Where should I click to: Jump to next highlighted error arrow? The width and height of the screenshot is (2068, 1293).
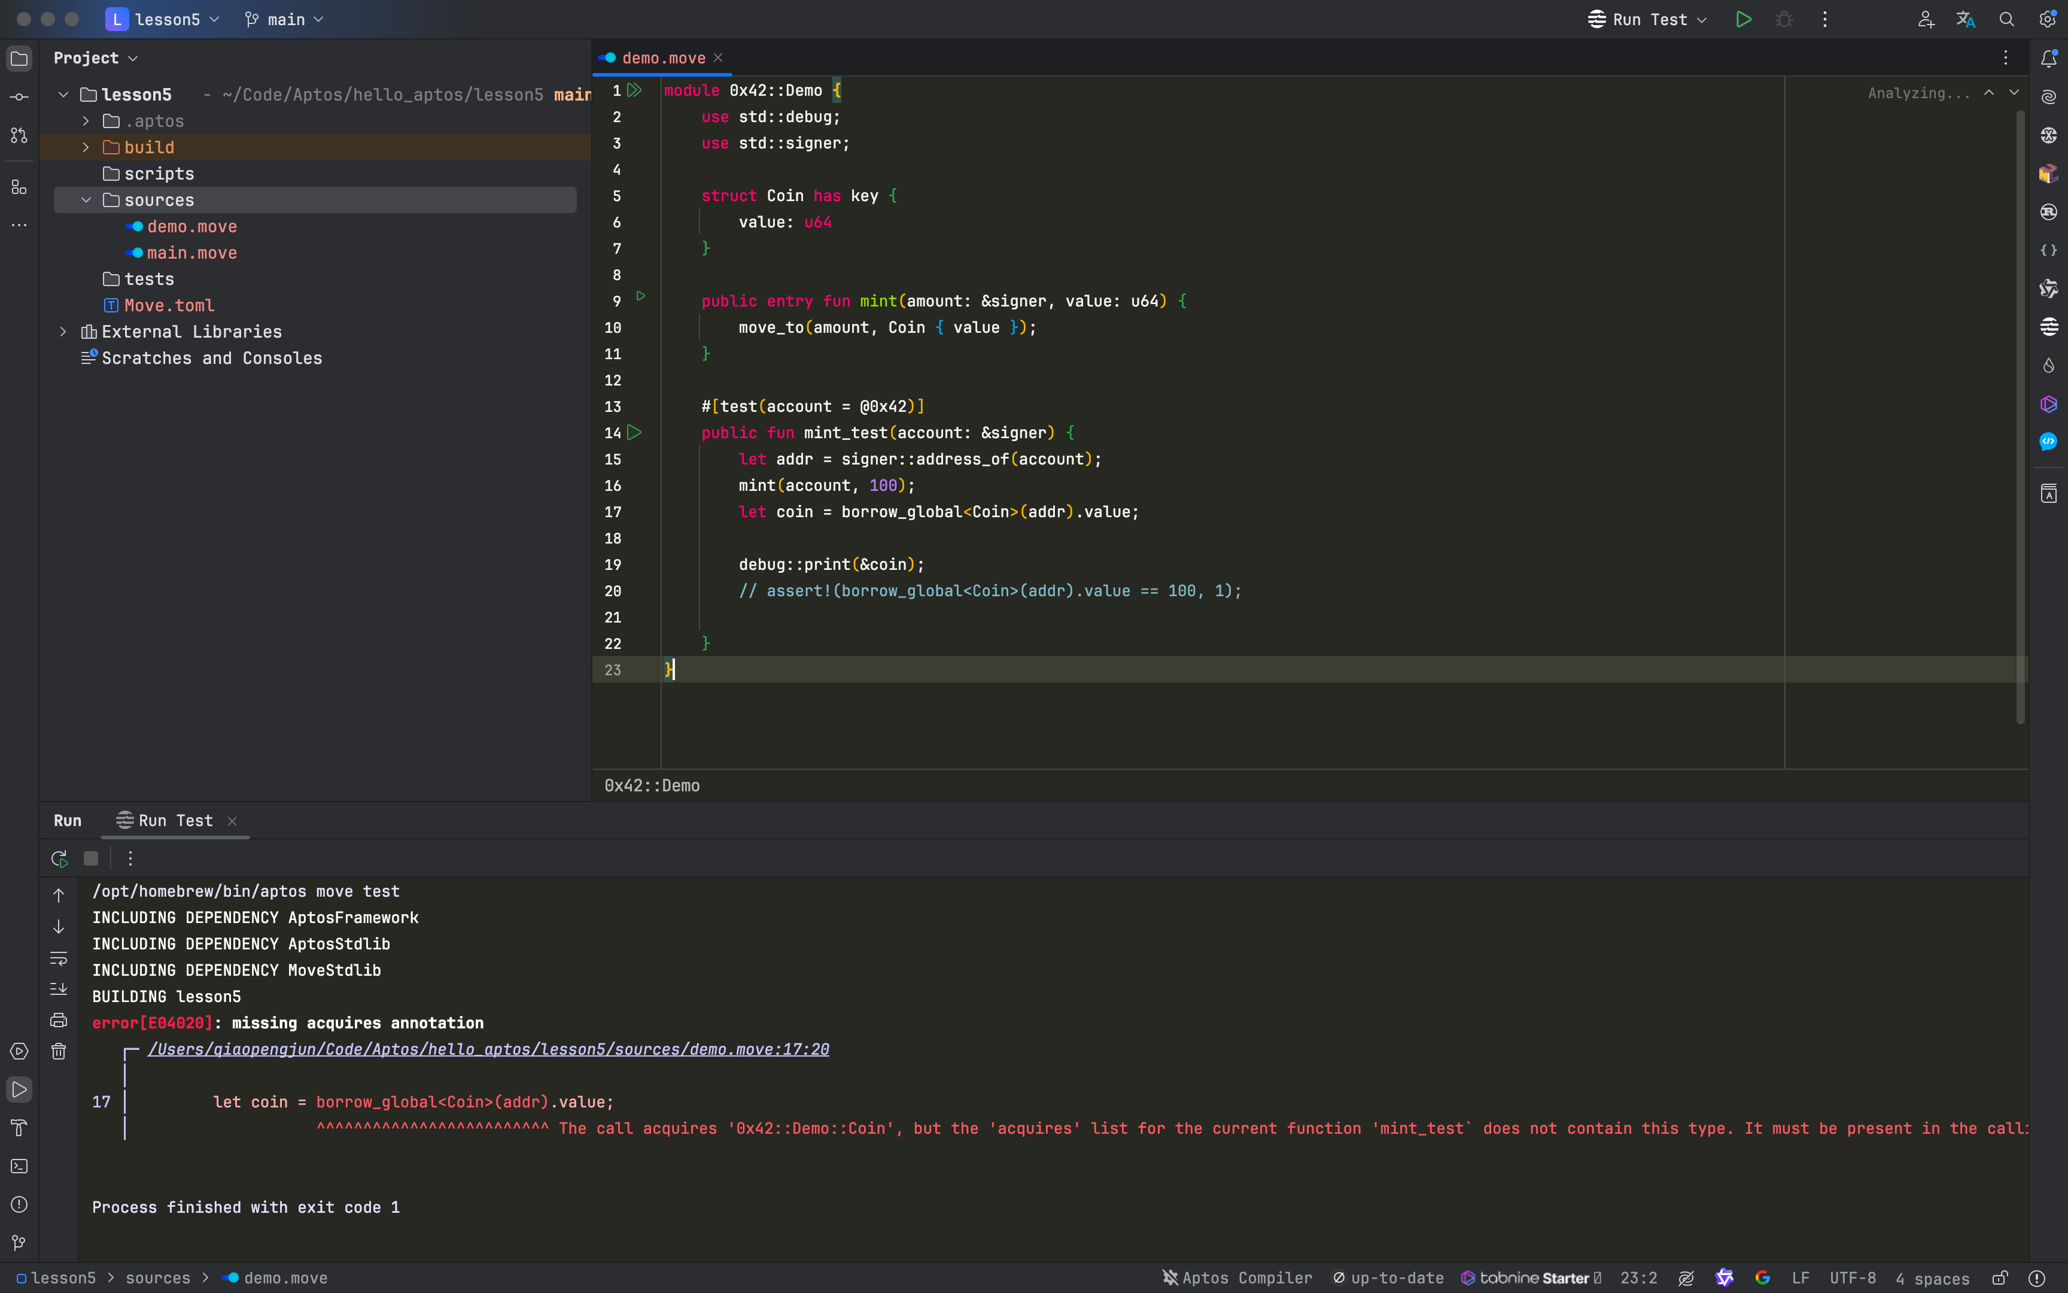point(2014,92)
